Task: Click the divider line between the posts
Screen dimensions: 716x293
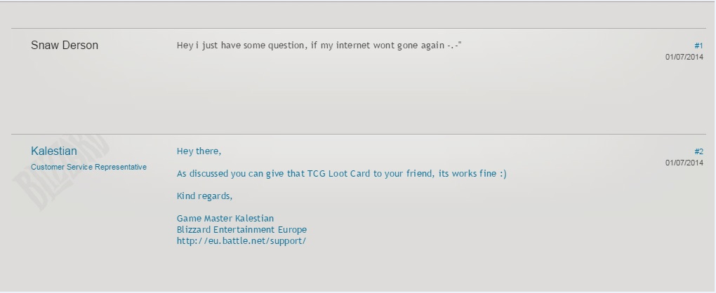Action: 358,135
